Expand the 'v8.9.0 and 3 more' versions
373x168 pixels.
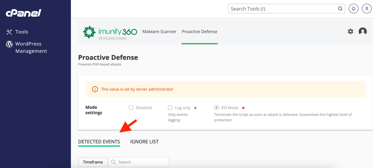coord(113,38)
